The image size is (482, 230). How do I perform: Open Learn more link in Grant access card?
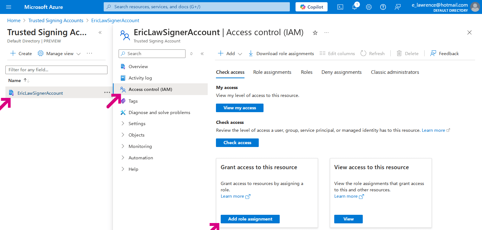click(236, 196)
